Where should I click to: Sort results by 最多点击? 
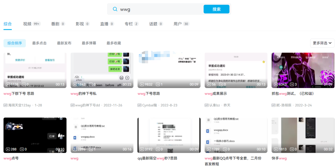40,43
